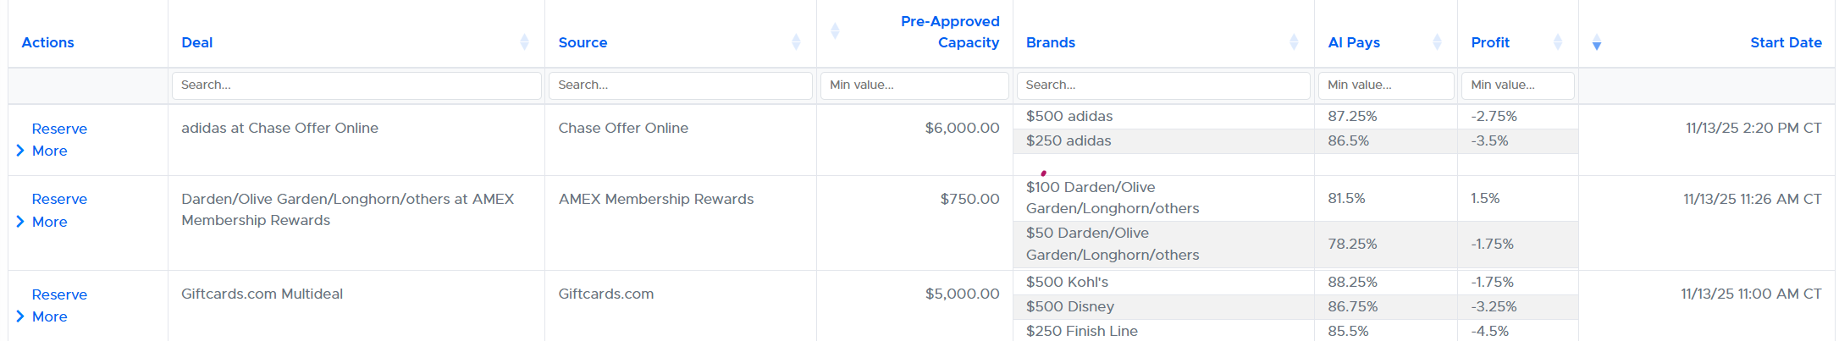Click the Capacity min value field
This screenshot has height=341, width=1839.
[914, 85]
